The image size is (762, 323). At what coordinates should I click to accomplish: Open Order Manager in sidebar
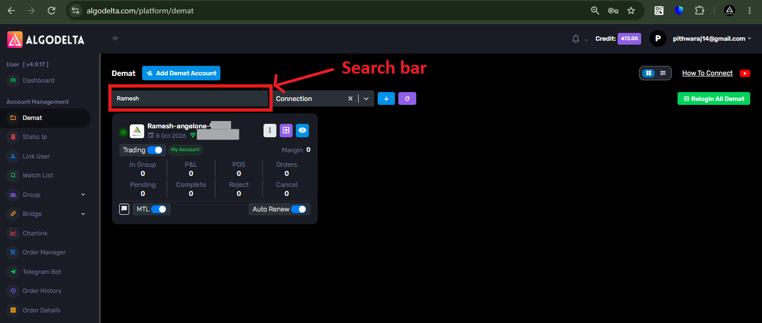(44, 252)
